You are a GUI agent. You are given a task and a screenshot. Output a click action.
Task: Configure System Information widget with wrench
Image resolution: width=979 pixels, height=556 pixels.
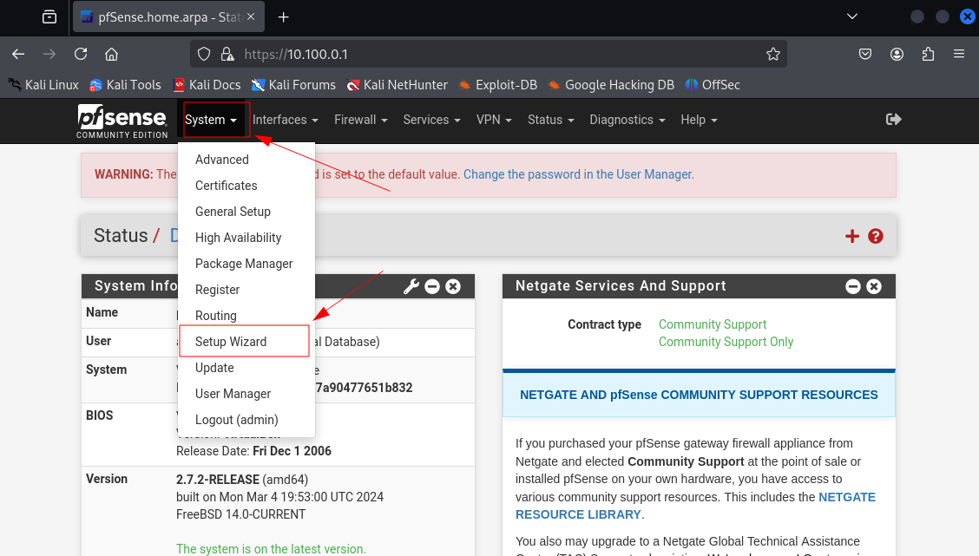(411, 286)
